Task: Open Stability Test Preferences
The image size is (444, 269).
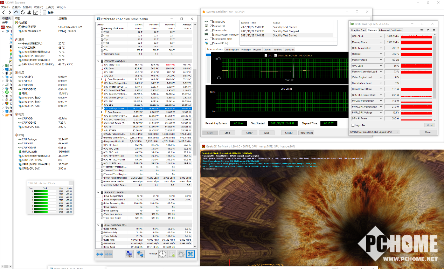Action: pyautogui.click(x=306, y=133)
